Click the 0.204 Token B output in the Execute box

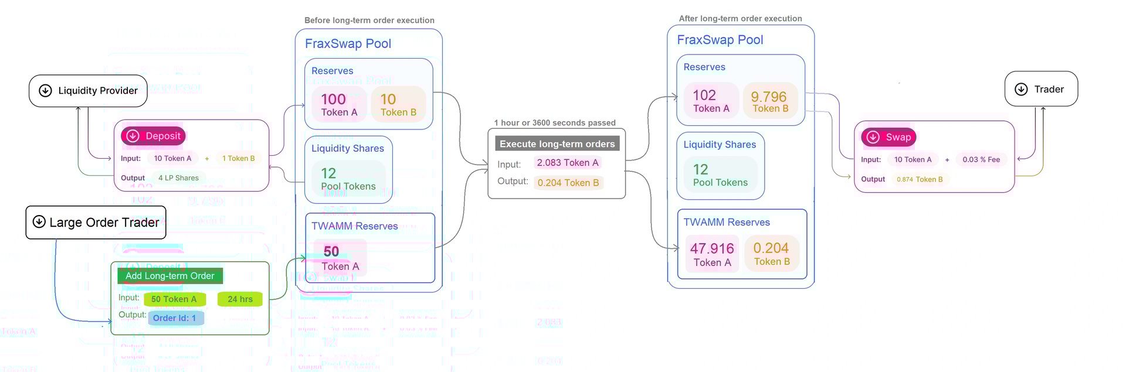click(568, 183)
